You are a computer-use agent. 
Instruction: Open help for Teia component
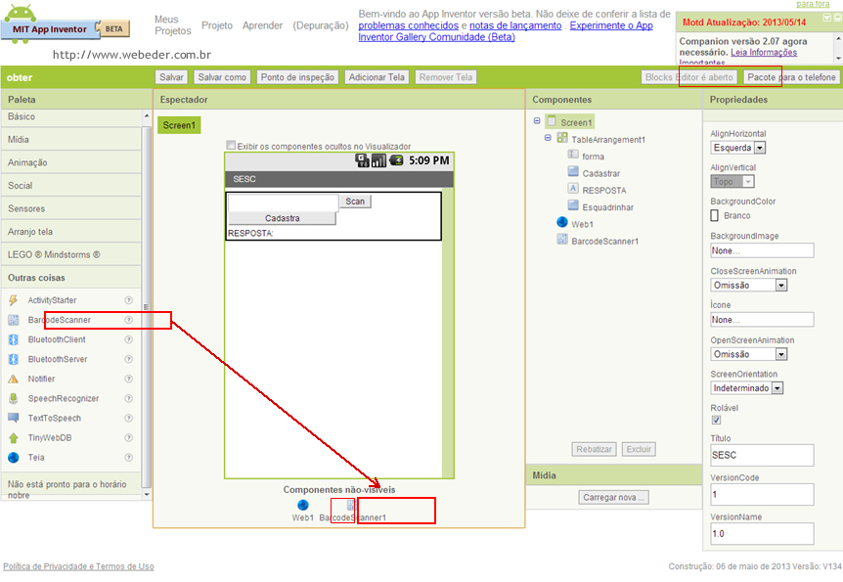pos(129,457)
